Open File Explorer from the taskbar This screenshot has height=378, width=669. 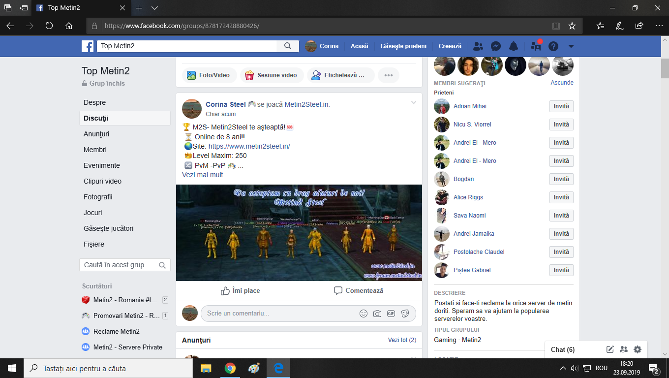click(x=206, y=368)
